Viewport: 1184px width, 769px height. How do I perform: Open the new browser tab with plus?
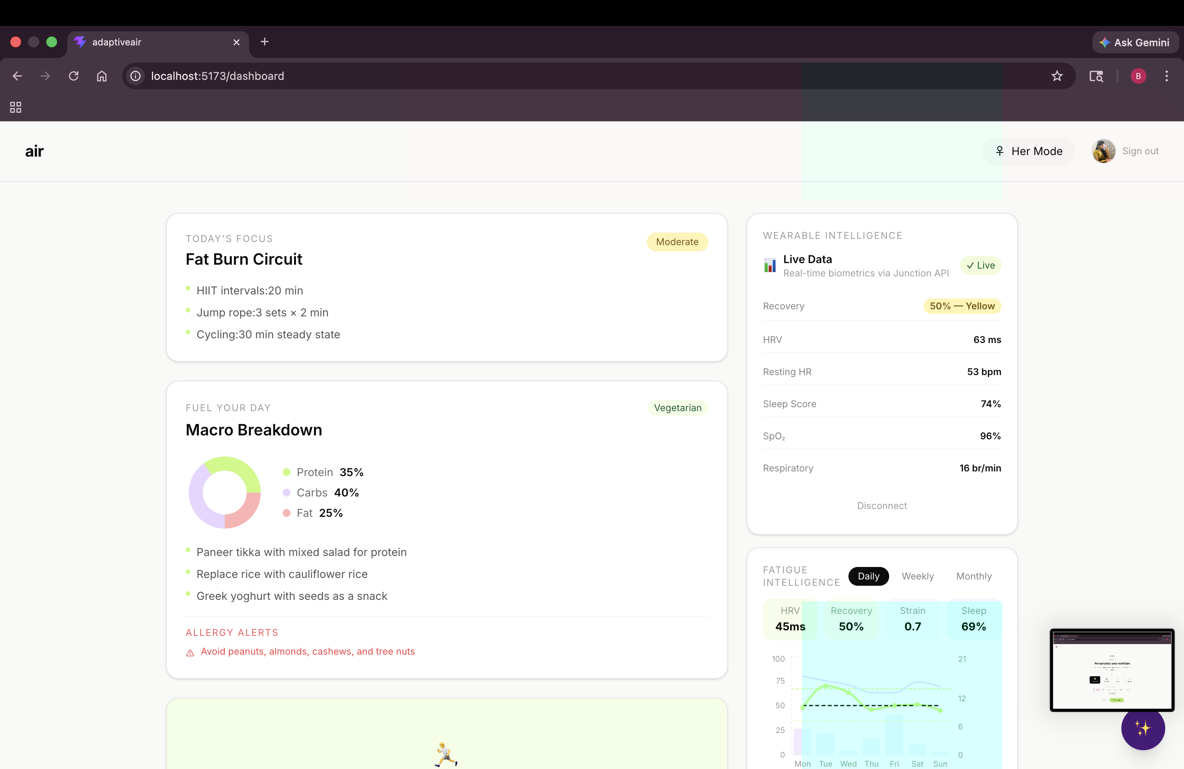[x=265, y=42]
